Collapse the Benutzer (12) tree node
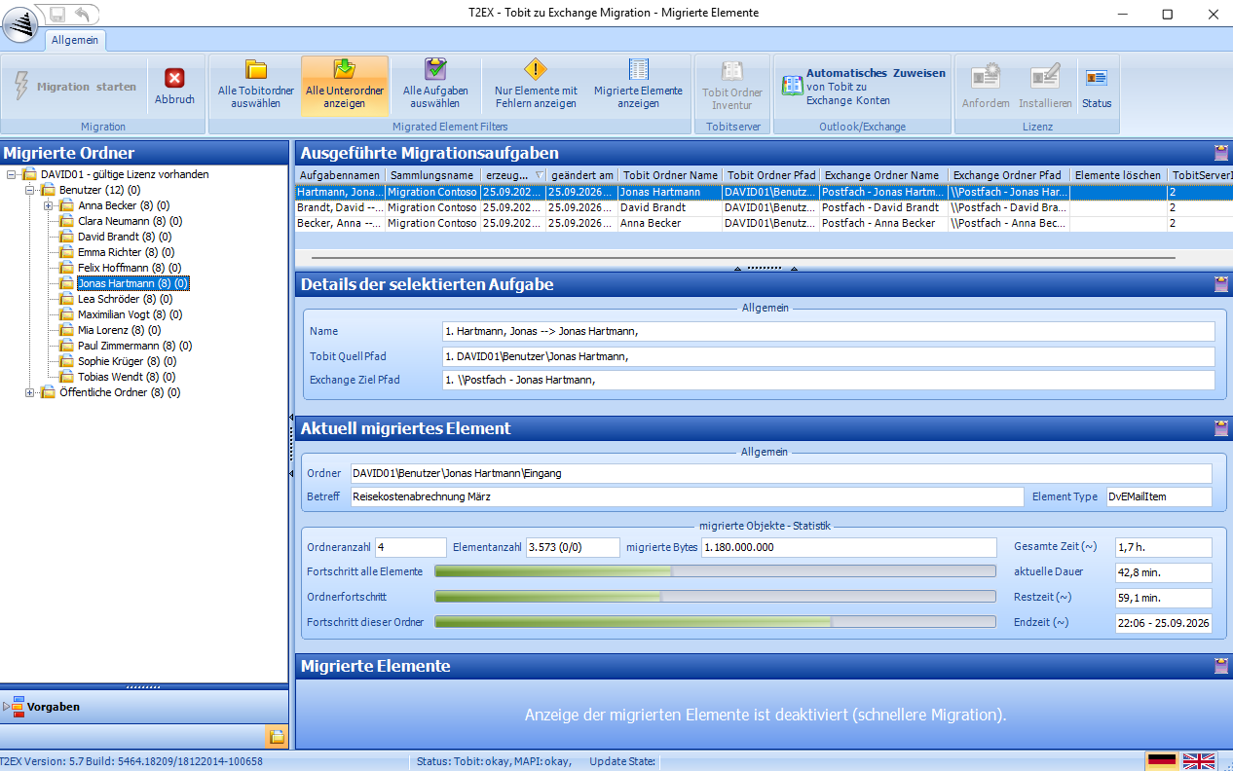Viewport: 1233px width, 771px height. coord(30,190)
